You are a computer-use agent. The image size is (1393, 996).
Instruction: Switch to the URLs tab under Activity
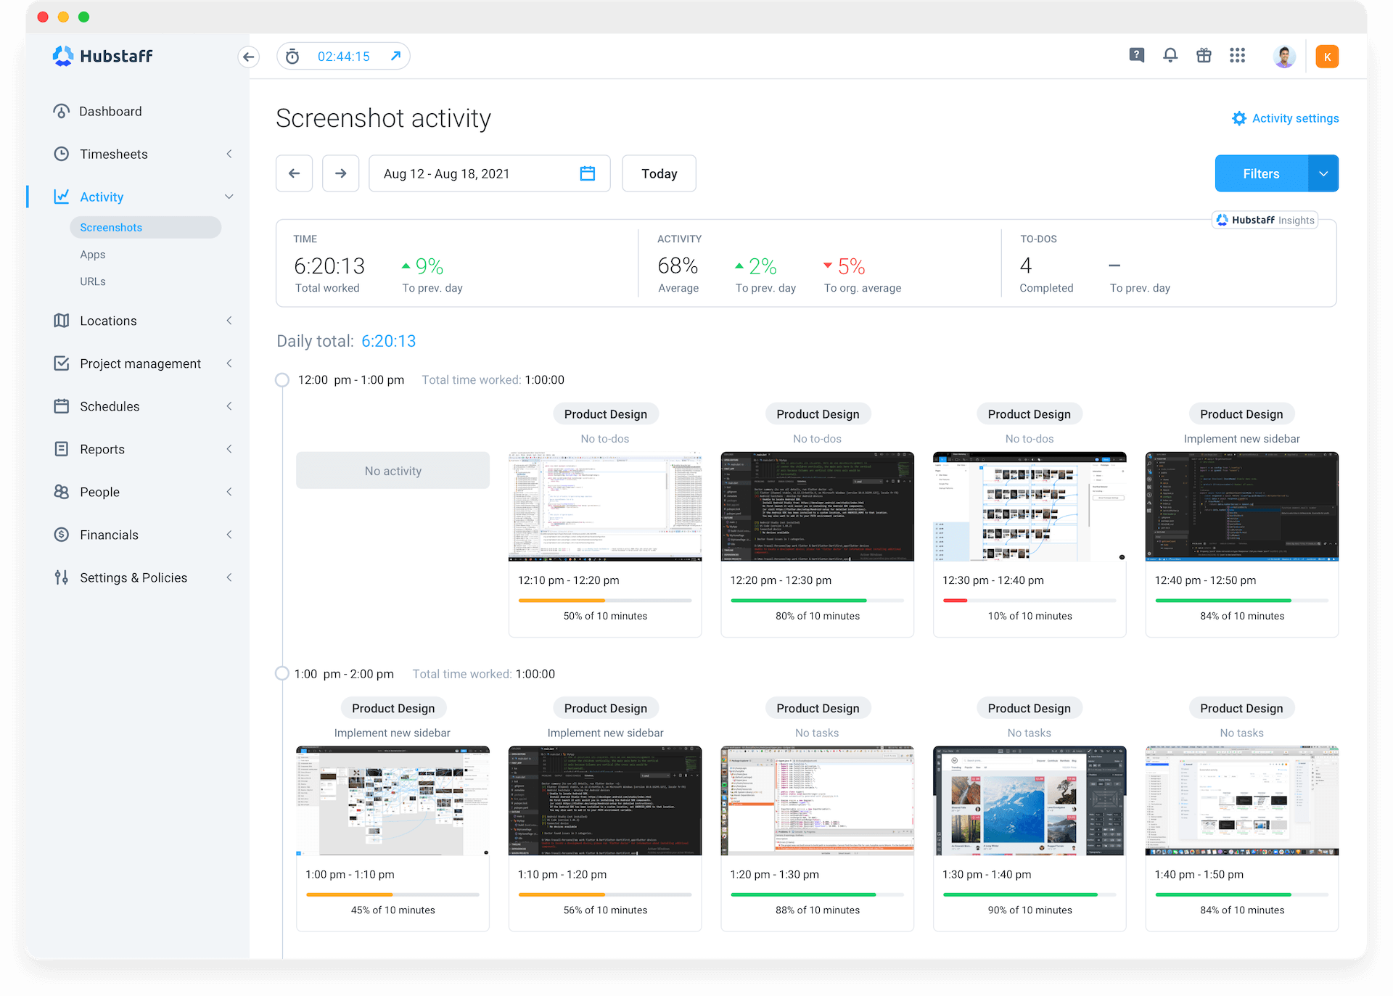point(93,281)
